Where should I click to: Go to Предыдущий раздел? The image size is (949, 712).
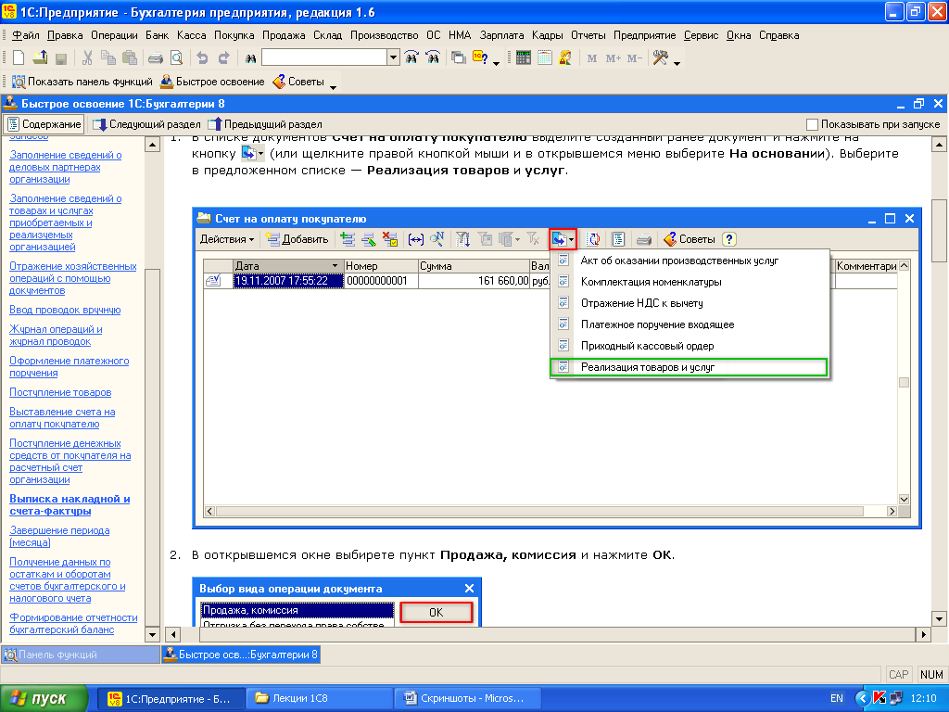265,124
